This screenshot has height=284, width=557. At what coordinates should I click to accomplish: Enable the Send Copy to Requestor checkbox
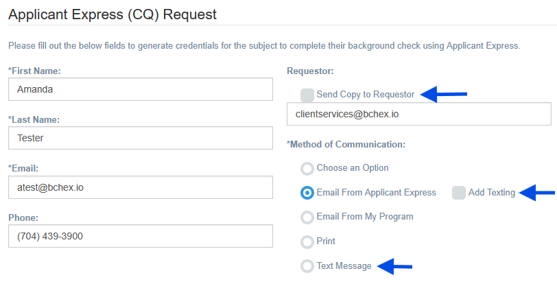(307, 95)
